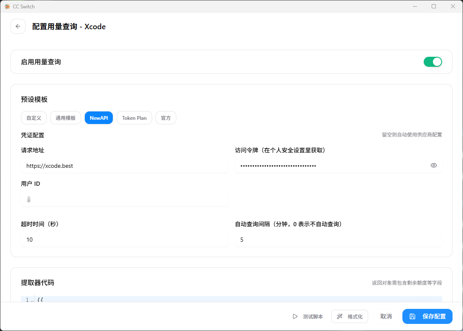Screen dimensions: 463x331
Task: Select the Token Plan preset template
Action: pyautogui.click(x=135, y=118)
